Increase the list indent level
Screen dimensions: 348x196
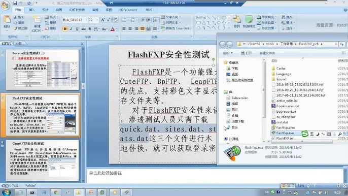point(148,20)
